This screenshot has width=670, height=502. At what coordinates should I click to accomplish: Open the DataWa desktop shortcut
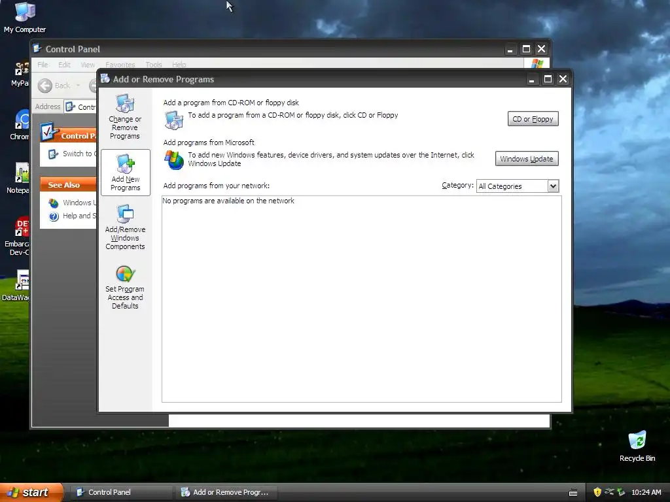tap(16, 285)
